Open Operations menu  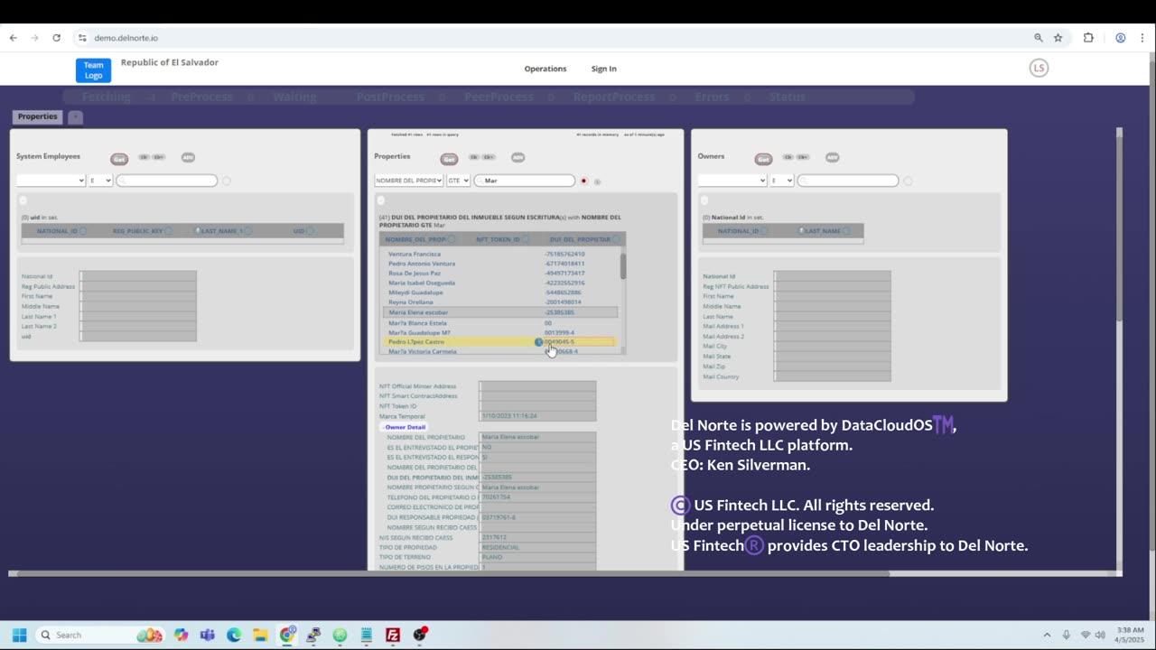[545, 69]
